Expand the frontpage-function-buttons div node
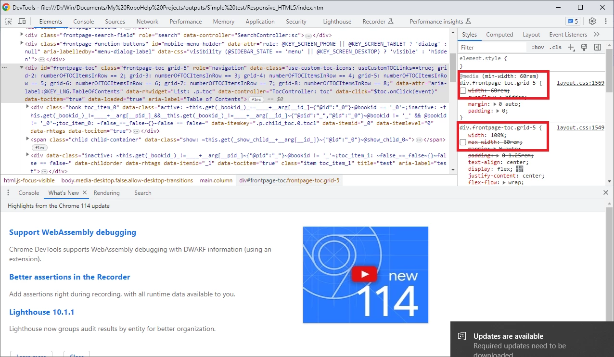 click(x=22, y=43)
